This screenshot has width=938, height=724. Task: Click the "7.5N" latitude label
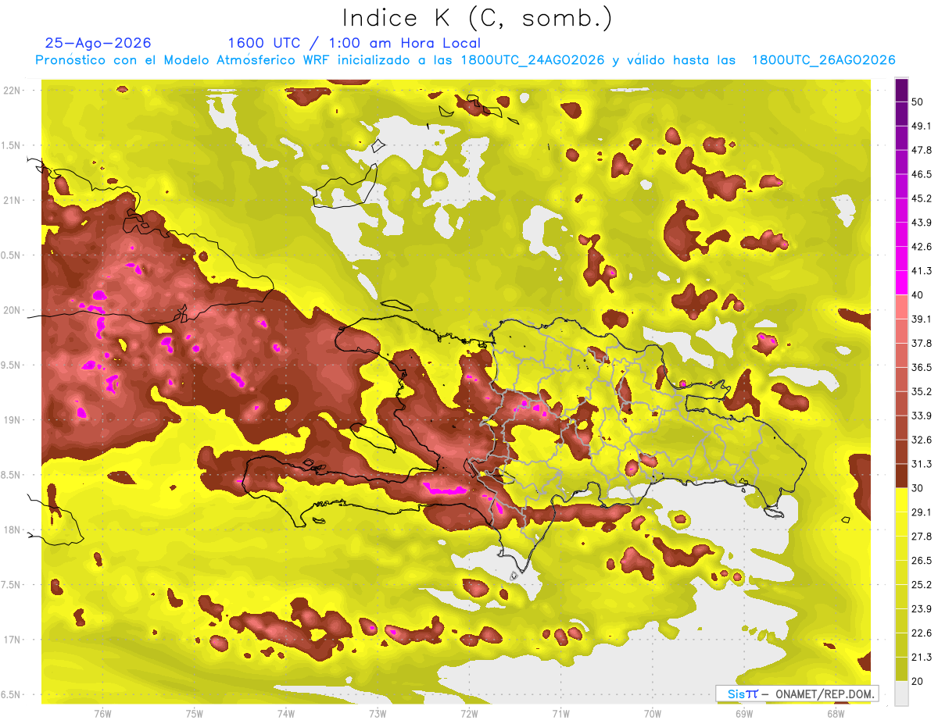point(12,585)
